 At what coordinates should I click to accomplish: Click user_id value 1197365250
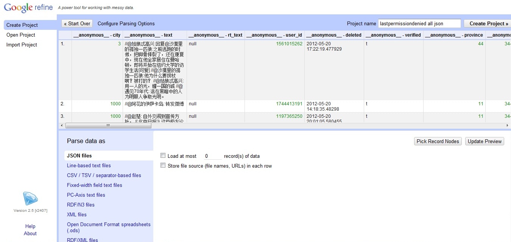tap(289, 116)
